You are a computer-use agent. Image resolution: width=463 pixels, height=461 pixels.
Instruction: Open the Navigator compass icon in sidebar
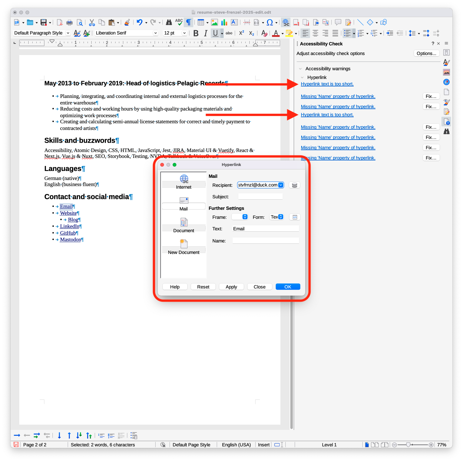click(446, 82)
